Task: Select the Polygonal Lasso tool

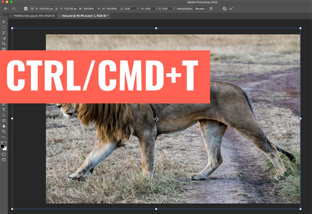Action: tap(4, 33)
